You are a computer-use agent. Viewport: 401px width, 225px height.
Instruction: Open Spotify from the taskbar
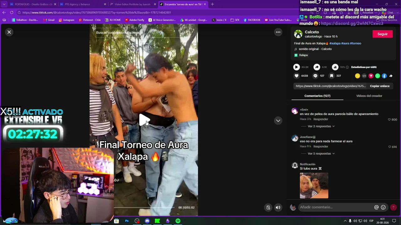click(x=178, y=221)
